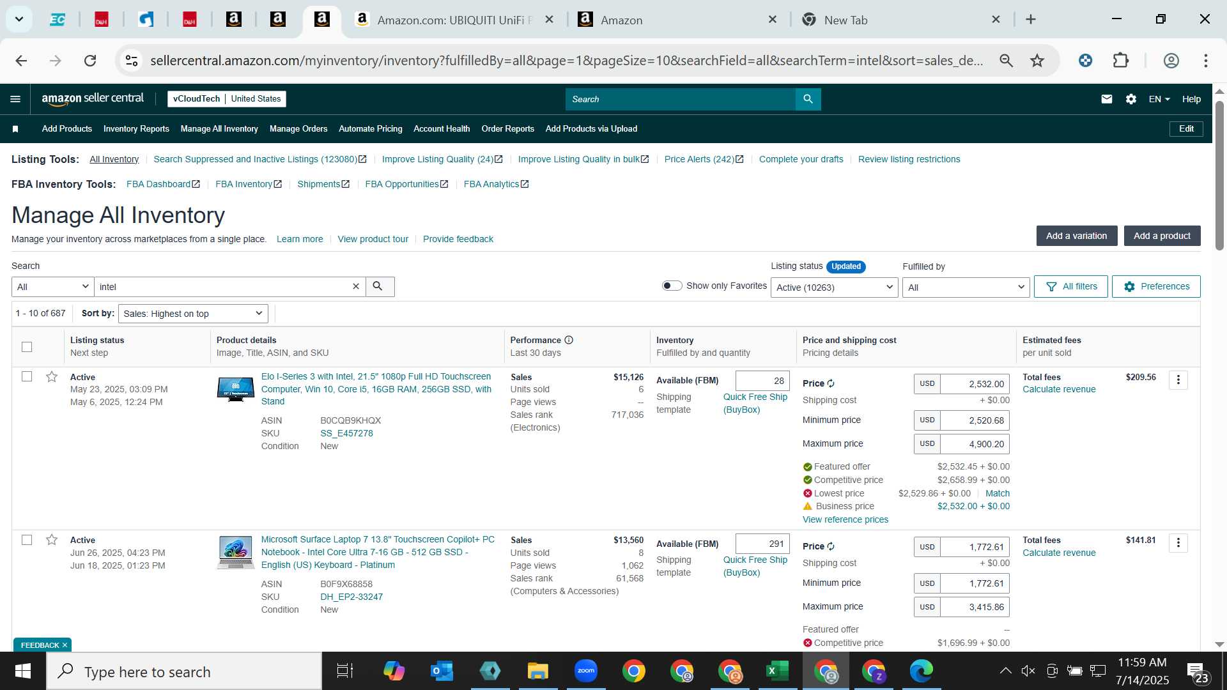This screenshot has height=690, width=1227.
Task: Open the Surface Laptop row actions menu
Action: (x=1178, y=543)
